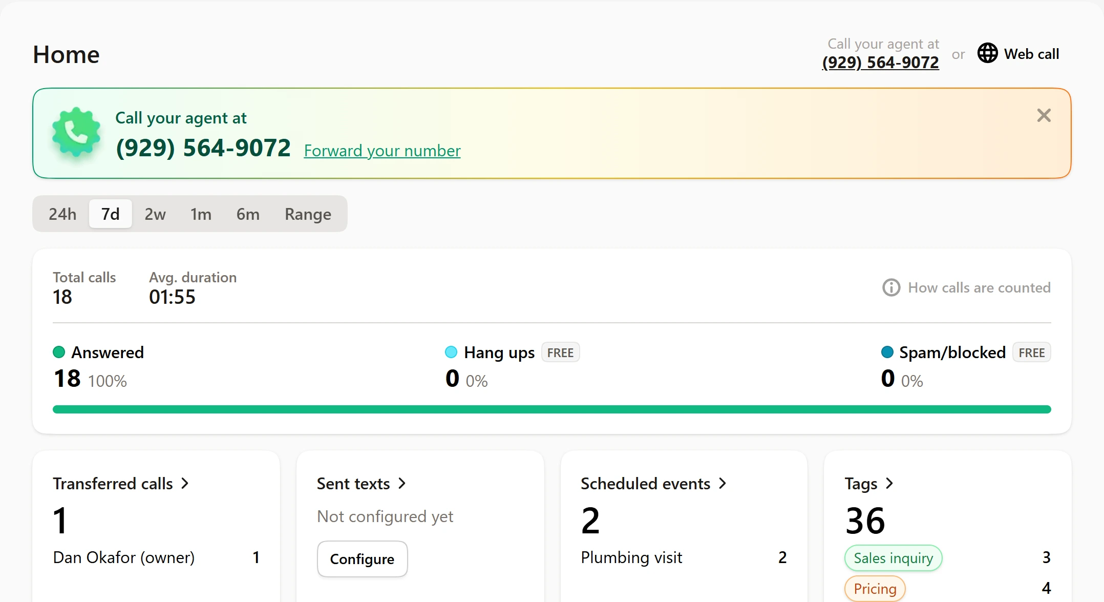Image resolution: width=1104 pixels, height=602 pixels.
Task: Expand the Scheduled events chevron
Action: (723, 483)
